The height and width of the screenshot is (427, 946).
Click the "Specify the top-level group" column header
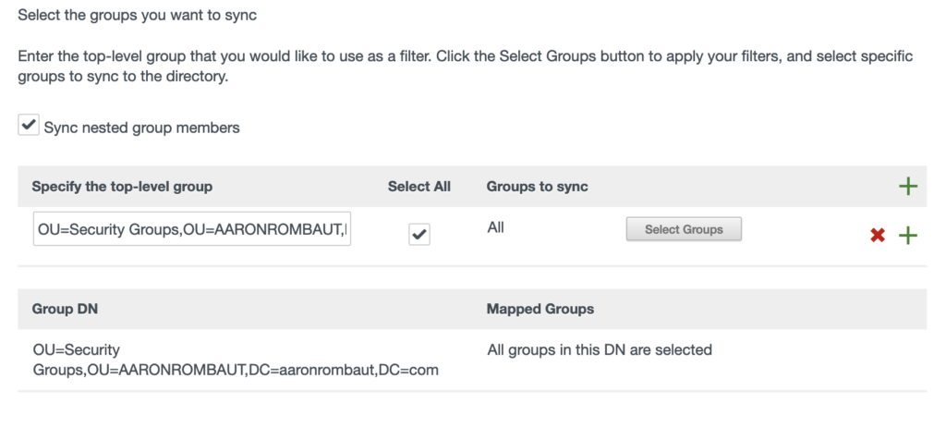pos(122,187)
